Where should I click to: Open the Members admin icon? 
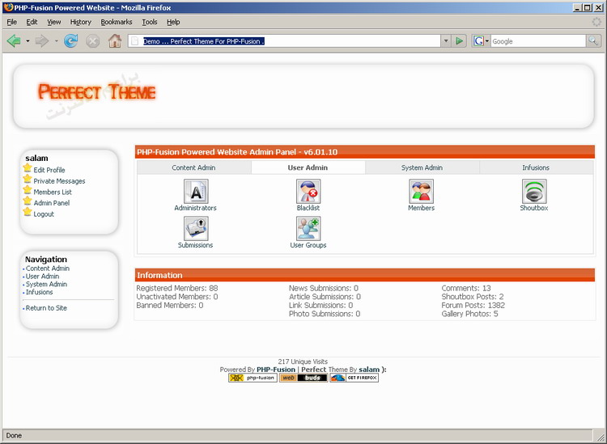[421, 191]
